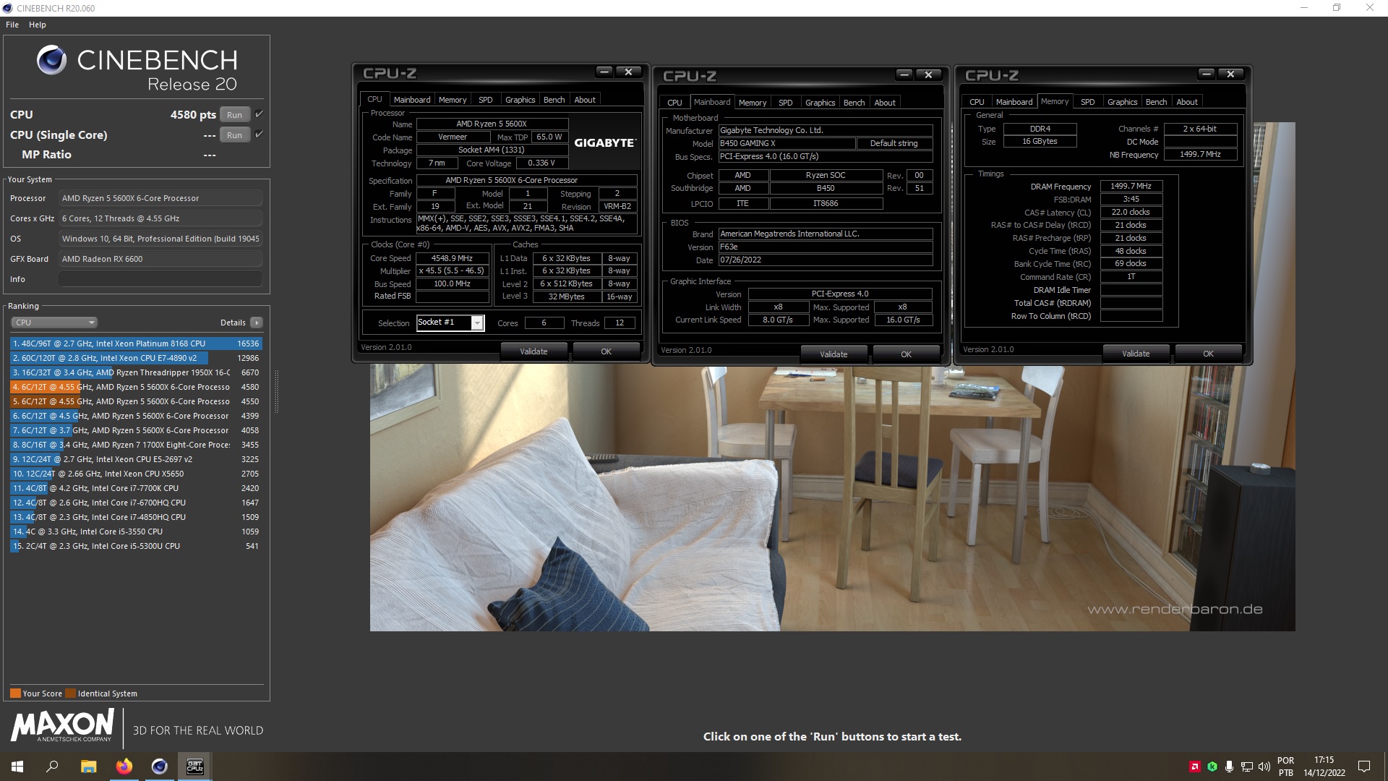Switch to CPU tab in right CPU-Z window
The image size is (1388, 781).
tap(977, 102)
